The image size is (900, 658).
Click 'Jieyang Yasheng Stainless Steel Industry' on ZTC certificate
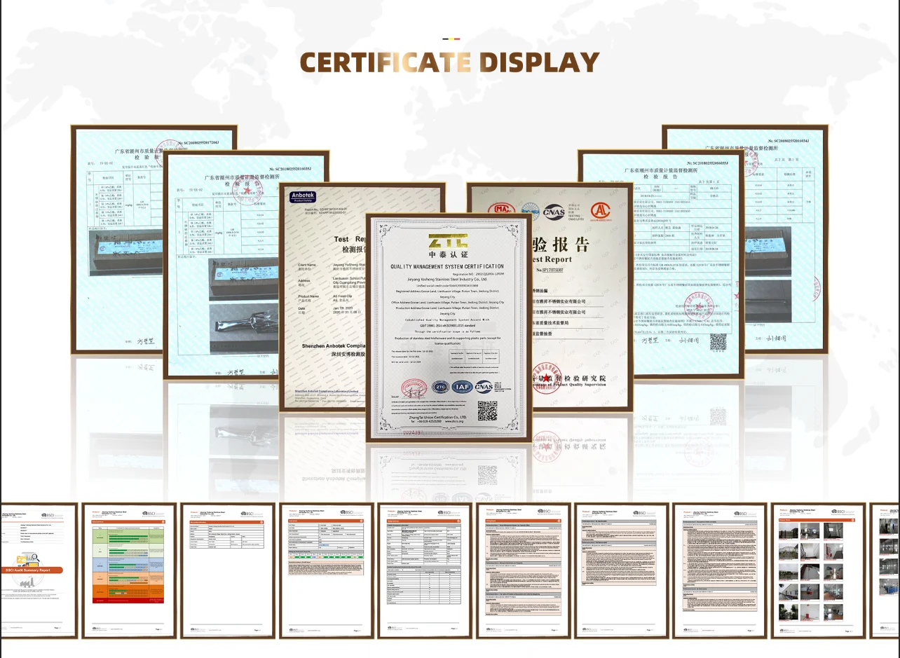coord(447,278)
